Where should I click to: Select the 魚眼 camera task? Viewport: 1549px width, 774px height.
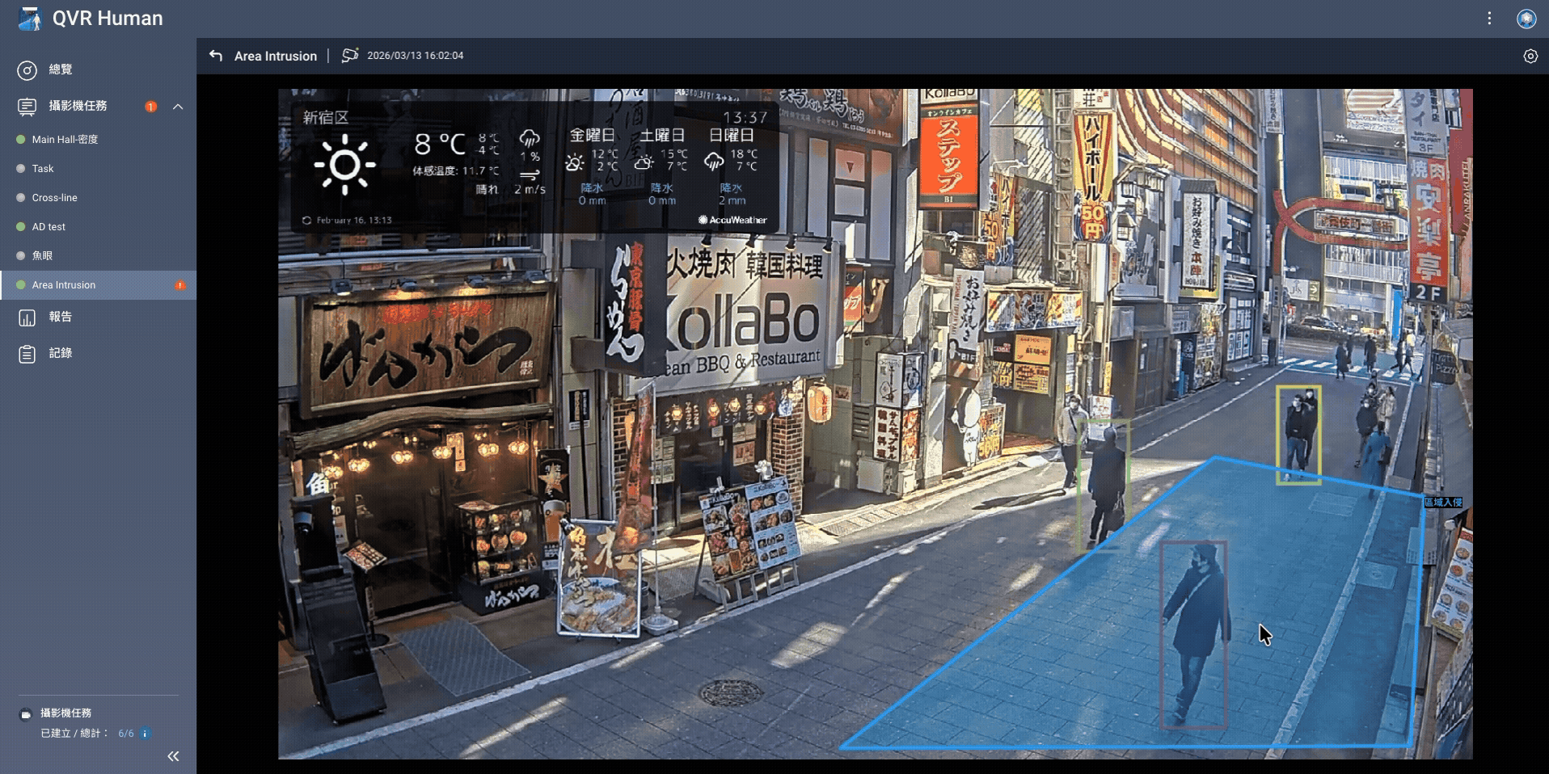[x=42, y=256]
